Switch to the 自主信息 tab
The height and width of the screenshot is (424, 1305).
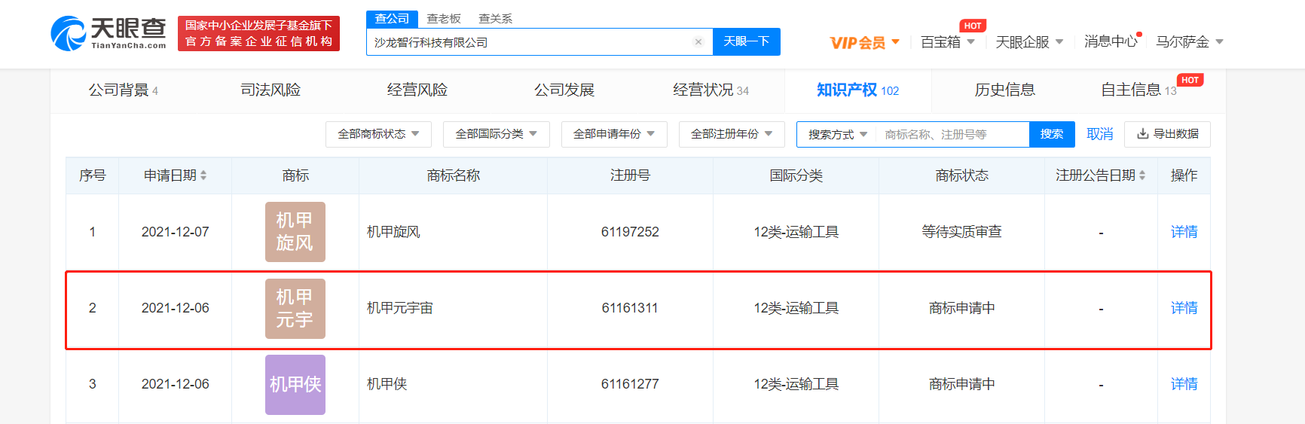point(1138,90)
